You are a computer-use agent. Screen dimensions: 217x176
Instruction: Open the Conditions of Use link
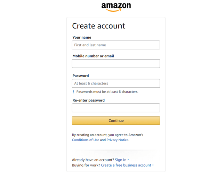tap(86, 140)
